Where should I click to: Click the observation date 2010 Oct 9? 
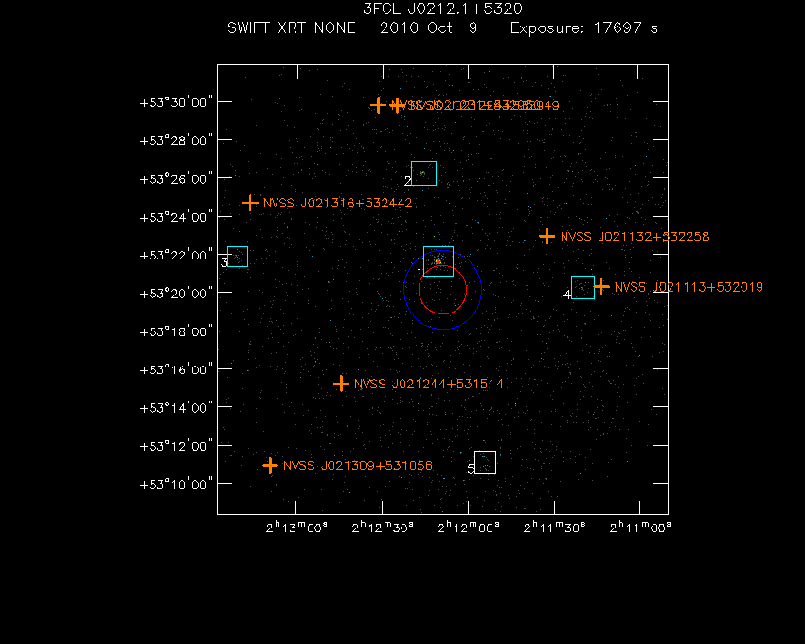[x=429, y=27]
